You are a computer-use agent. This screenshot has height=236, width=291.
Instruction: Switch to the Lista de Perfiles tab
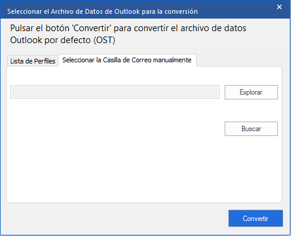pyautogui.click(x=33, y=61)
